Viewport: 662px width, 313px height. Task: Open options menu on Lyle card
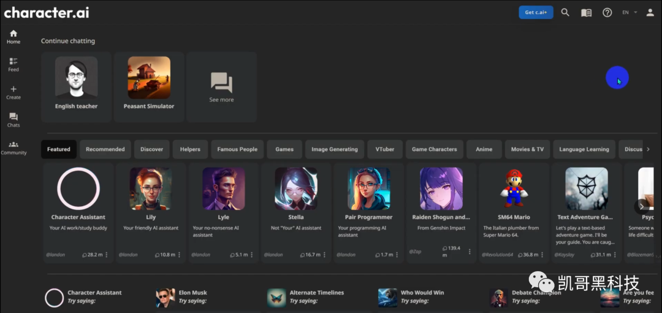252,255
